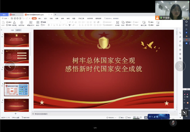Open the 文件 menu dropdown
This screenshot has width=190, height=132.
coord(5,18)
